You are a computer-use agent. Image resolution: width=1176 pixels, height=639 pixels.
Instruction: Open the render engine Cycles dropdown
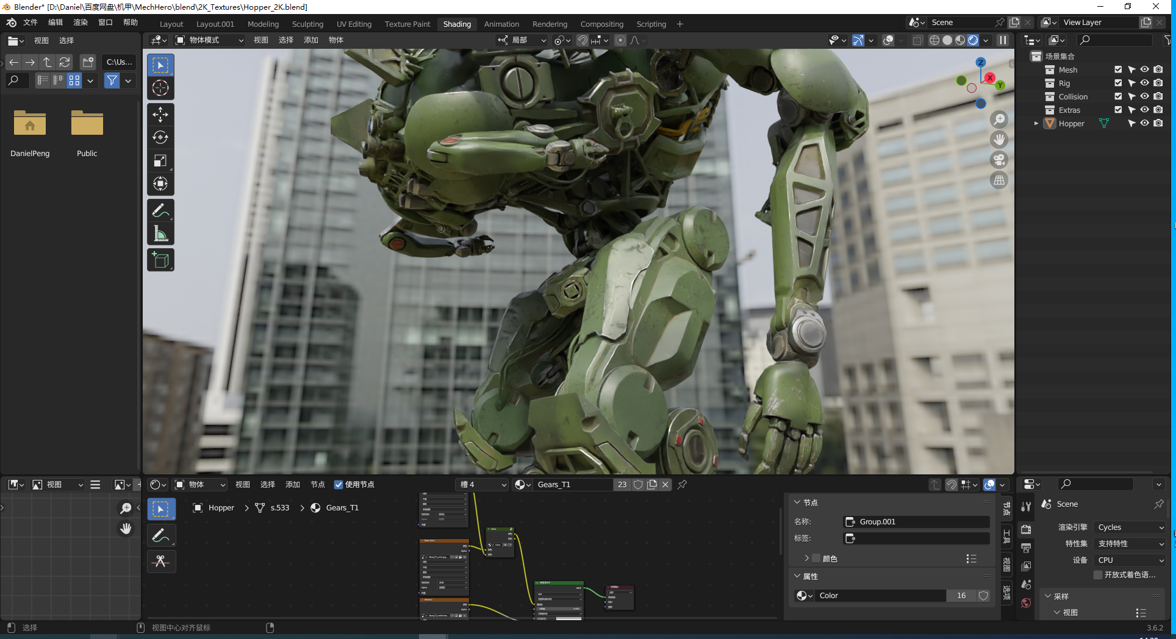click(1130, 527)
